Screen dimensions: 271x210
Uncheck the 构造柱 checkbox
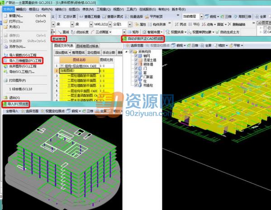coord(136,85)
